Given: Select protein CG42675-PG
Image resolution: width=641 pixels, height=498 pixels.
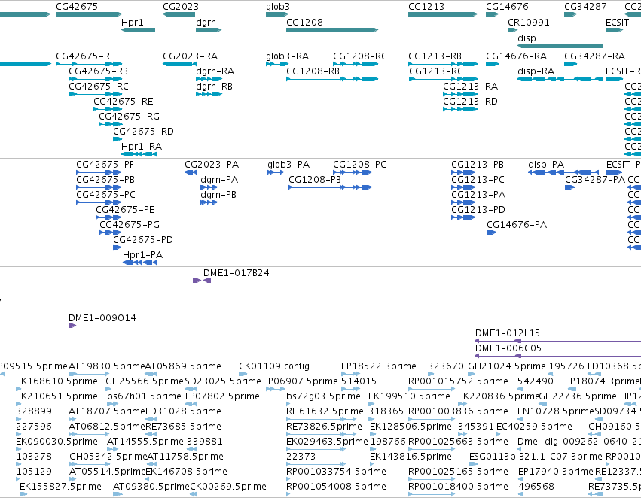Looking at the screenshot, I should [x=130, y=224].
